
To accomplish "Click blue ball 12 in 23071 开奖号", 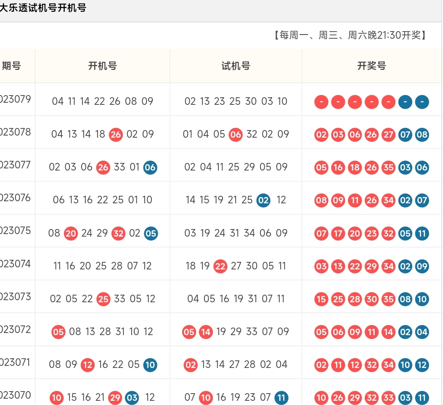I will (422, 365).
